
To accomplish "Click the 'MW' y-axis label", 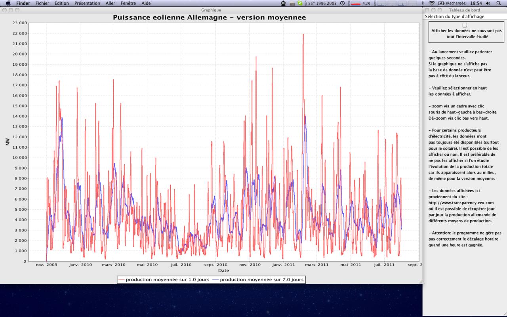I will [8, 142].
